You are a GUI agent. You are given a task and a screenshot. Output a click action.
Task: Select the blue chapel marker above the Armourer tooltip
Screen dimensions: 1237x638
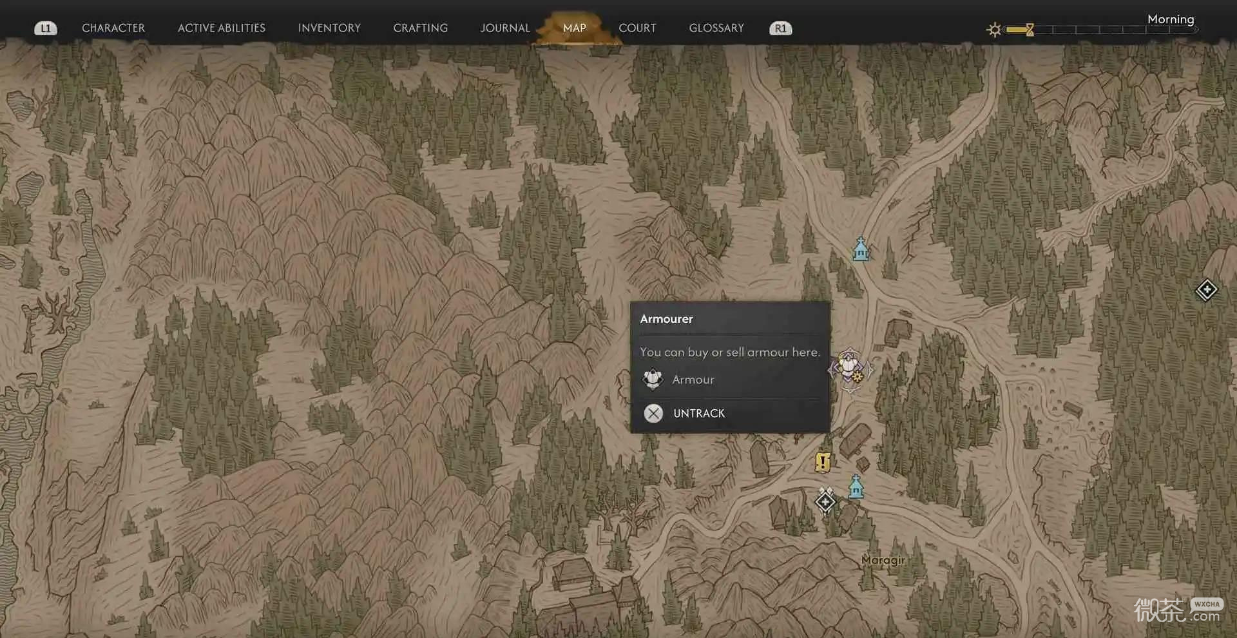pyautogui.click(x=861, y=249)
